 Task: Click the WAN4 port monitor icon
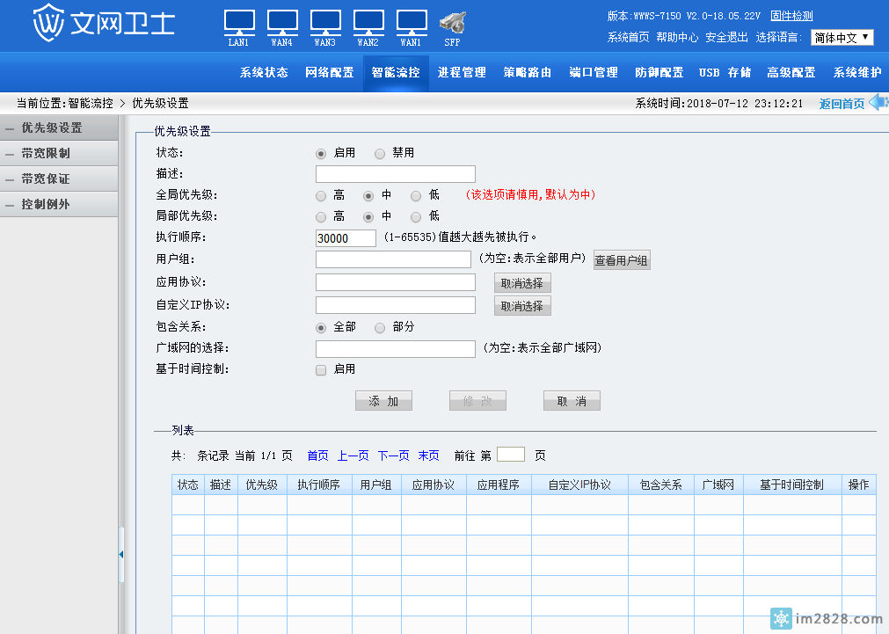tap(282, 22)
